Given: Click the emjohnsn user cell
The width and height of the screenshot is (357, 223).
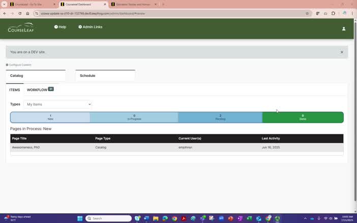Looking at the screenshot, I should click(x=185, y=147).
